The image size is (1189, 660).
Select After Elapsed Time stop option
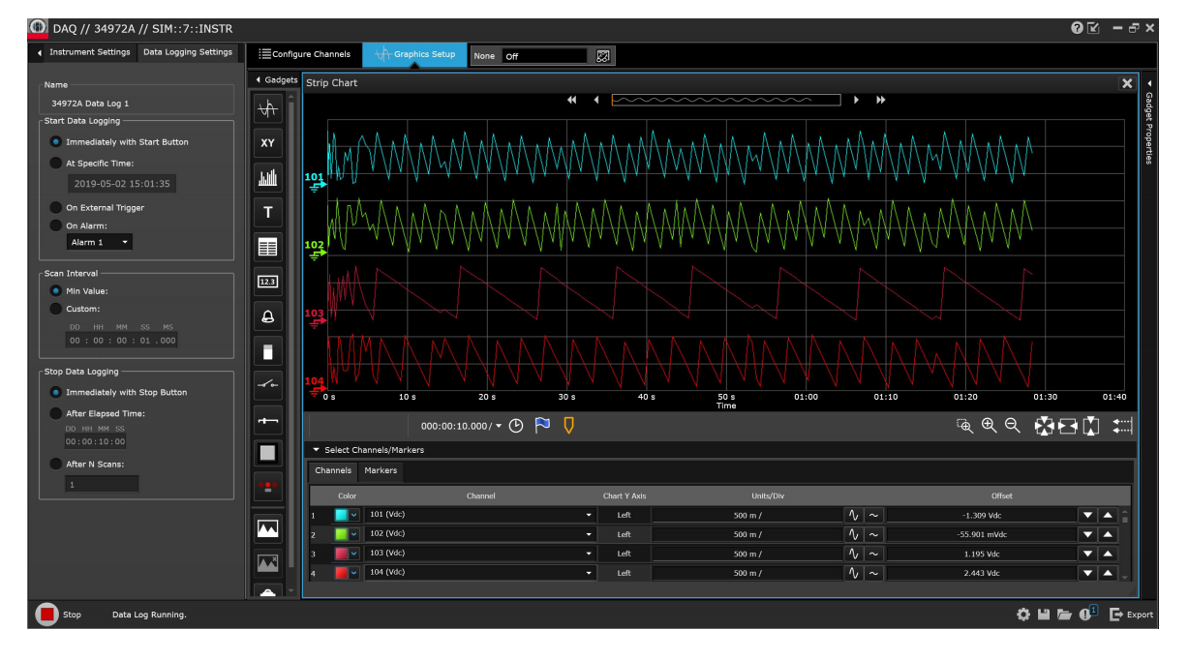coord(56,413)
